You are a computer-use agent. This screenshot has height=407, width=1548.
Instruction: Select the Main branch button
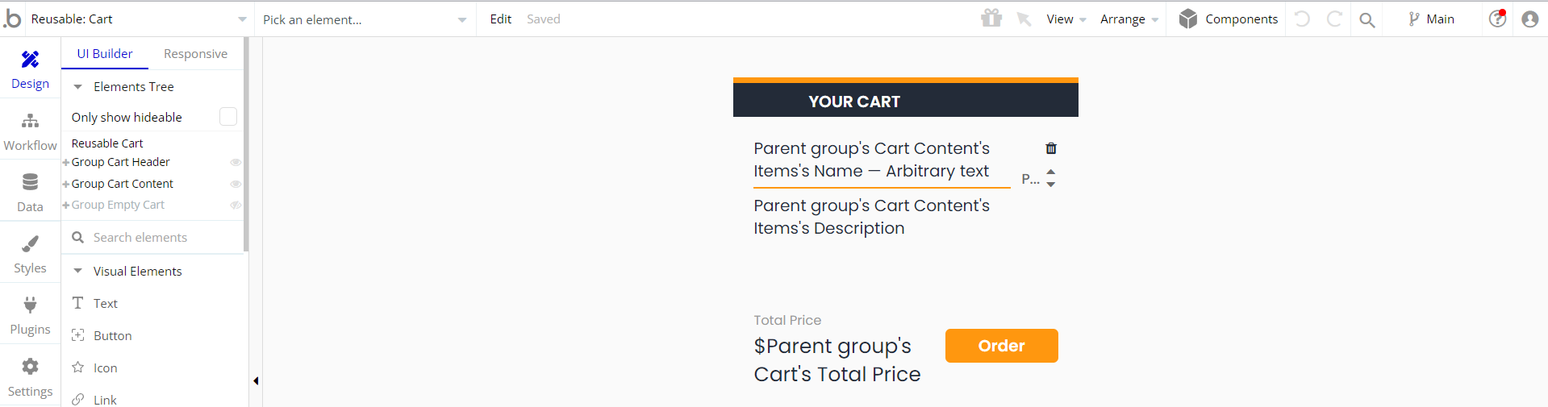[1431, 19]
